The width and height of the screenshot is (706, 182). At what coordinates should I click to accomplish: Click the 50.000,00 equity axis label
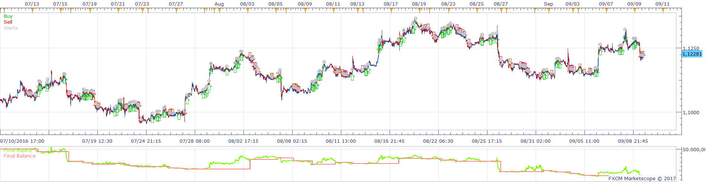pos(694,150)
